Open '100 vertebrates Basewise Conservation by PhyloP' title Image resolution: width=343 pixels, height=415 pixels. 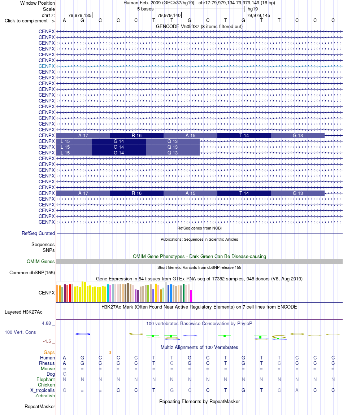tap(199, 323)
